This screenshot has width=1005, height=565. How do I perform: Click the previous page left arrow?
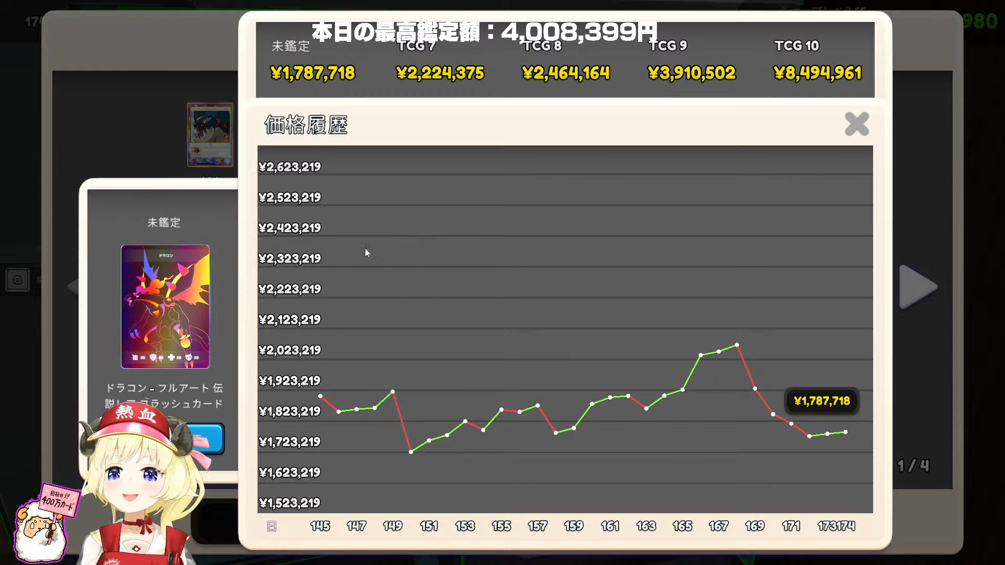(x=73, y=286)
